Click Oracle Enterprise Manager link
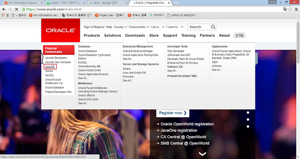Viewport: 300px width, 159px height. click(137, 51)
